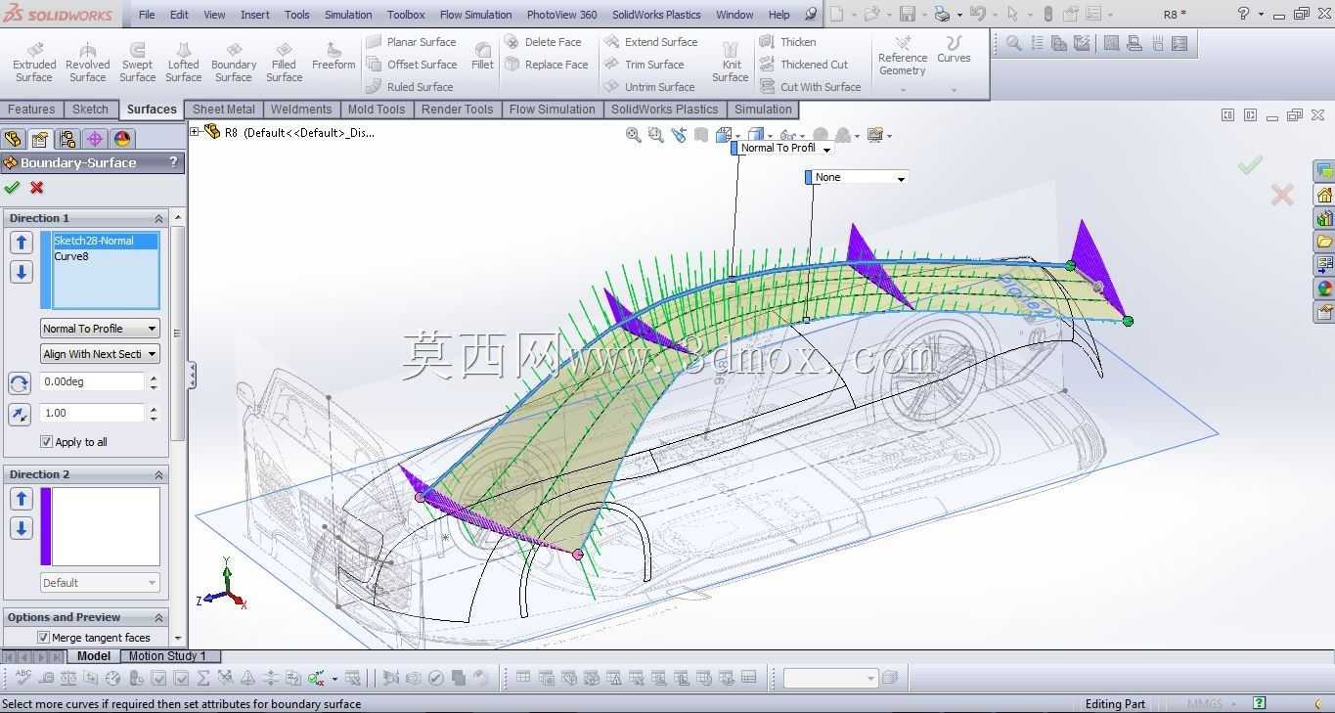Activate the Lofted Surface tool

pos(183,62)
